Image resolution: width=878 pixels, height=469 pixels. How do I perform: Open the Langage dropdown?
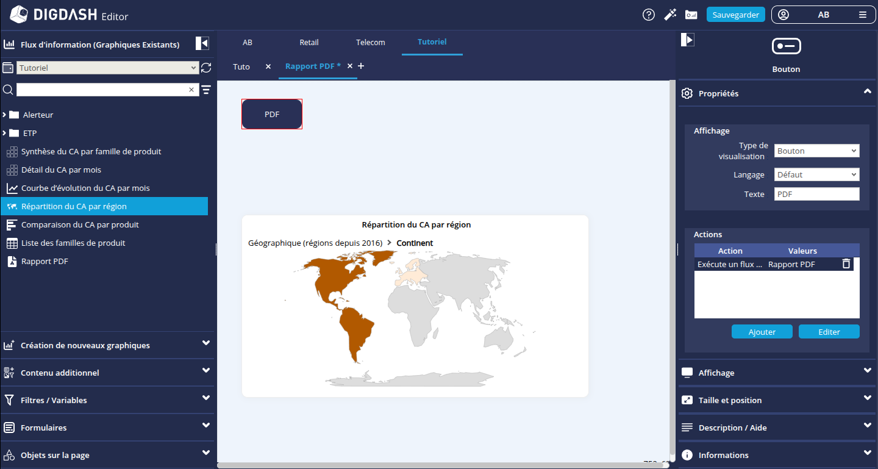816,174
